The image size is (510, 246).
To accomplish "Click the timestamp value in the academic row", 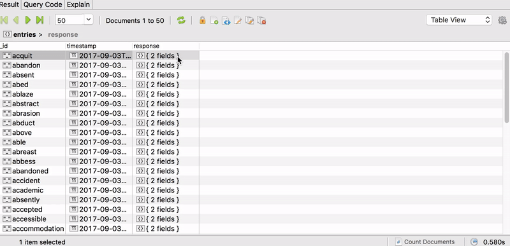I will tap(103, 190).
